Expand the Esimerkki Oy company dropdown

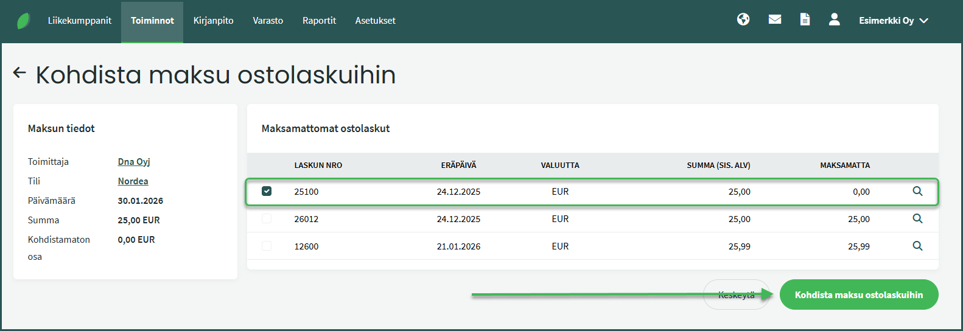tap(893, 21)
